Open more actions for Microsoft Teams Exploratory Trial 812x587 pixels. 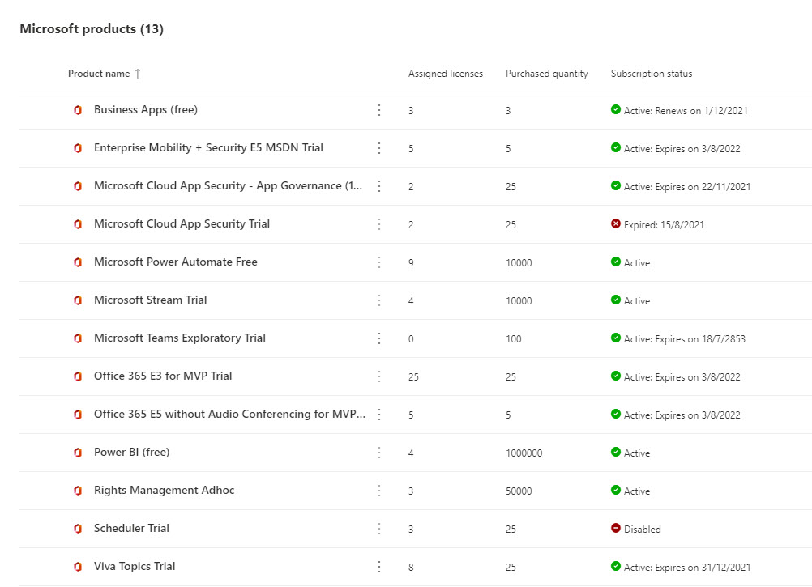pos(379,338)
